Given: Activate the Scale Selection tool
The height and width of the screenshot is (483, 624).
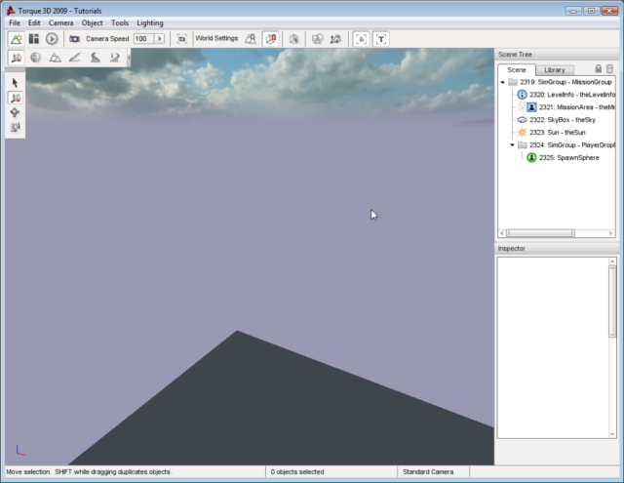Looking at the screenshot, I should coord(16,127).
